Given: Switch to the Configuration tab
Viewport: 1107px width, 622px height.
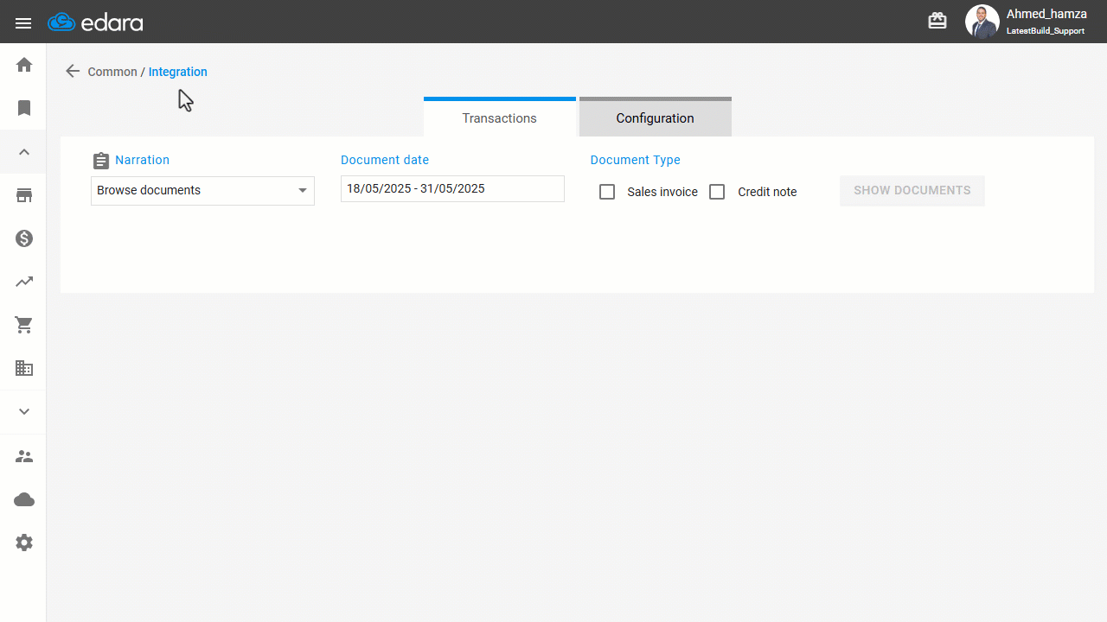Looking at the screenshot, I should 656,117.
